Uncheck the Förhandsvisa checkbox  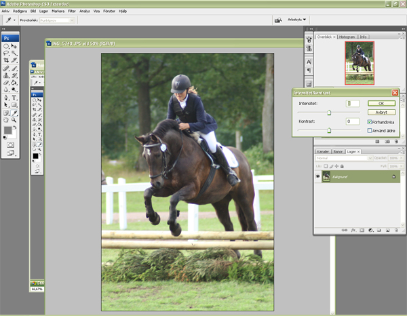(370, 122)
